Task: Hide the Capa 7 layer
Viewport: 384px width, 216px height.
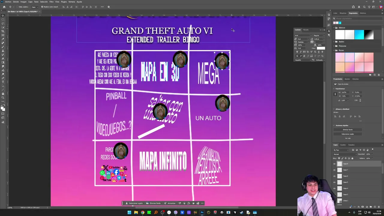Action: (x=334, y=170)
